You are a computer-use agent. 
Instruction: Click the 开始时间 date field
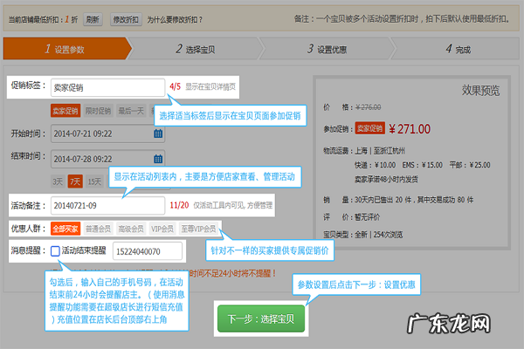[108, 133]
